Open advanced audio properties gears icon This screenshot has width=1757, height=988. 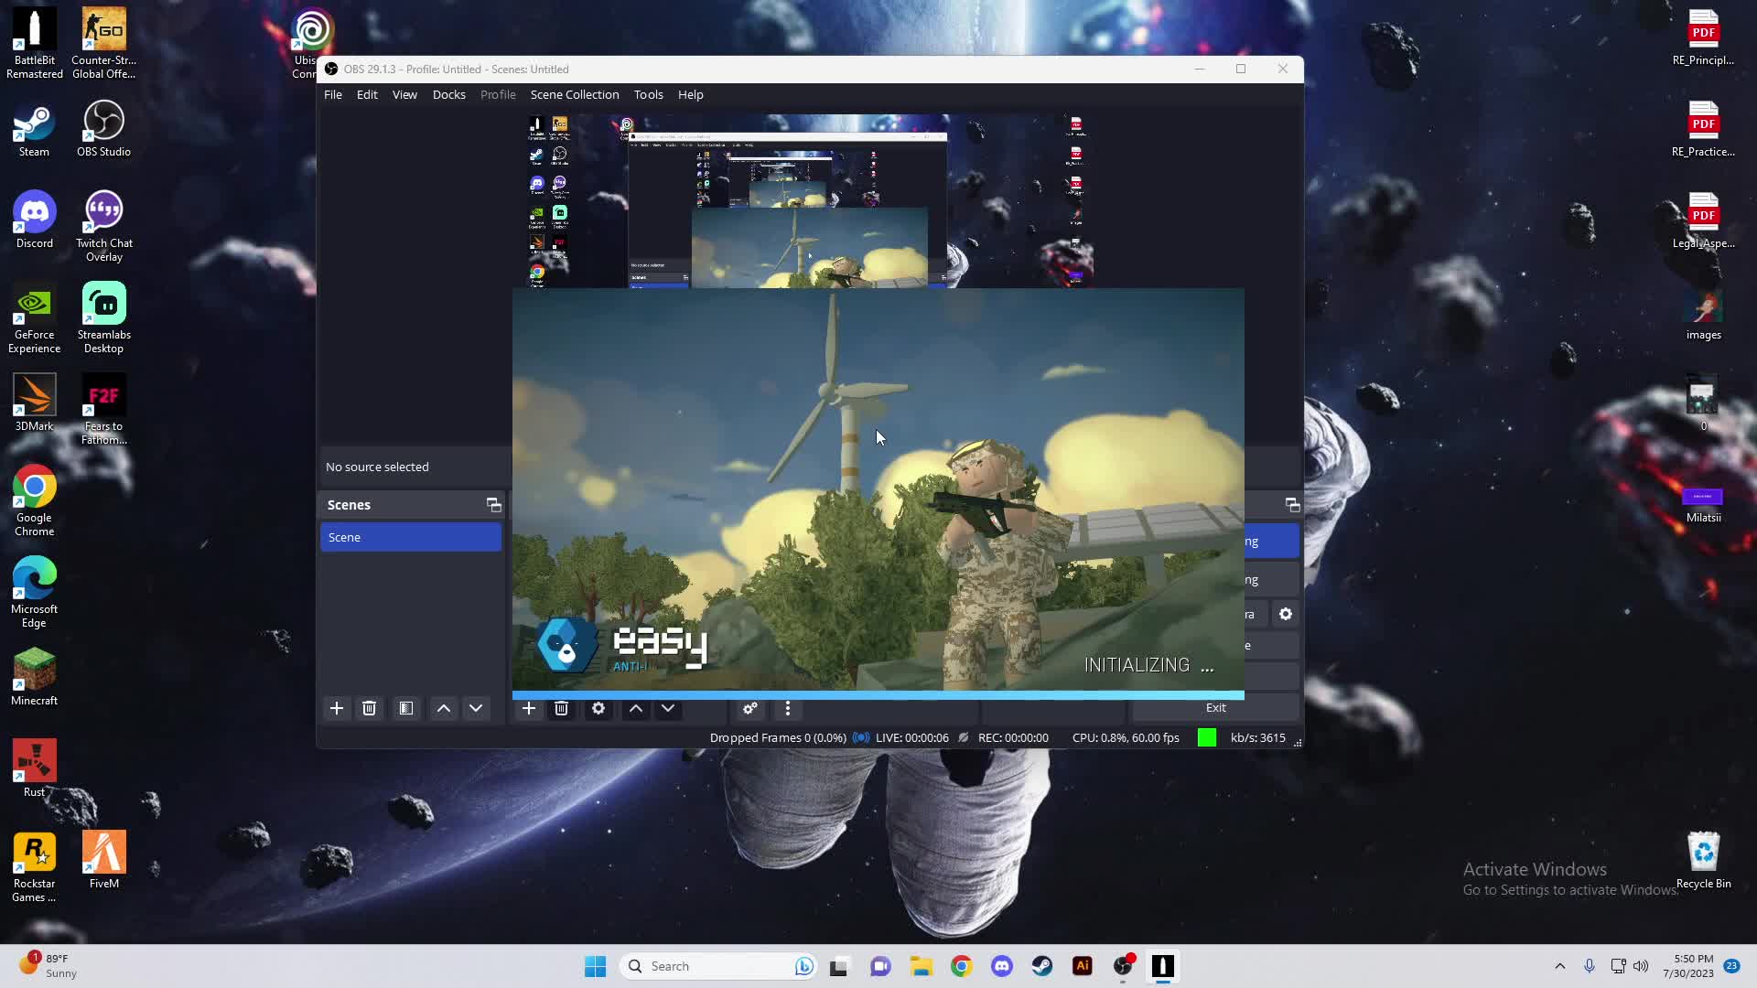pyautogui.click(x=750, y=708)
